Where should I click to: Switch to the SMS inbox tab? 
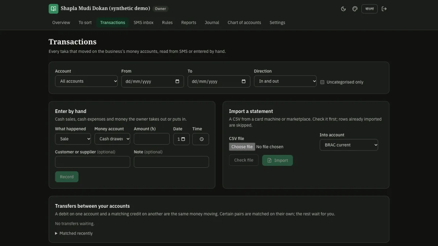143,23
